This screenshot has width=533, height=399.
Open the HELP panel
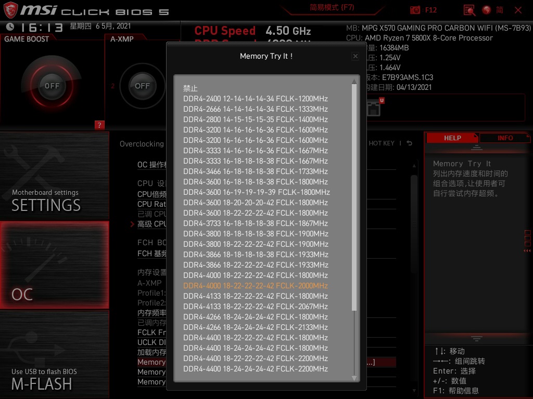click(x=452, y=138)
